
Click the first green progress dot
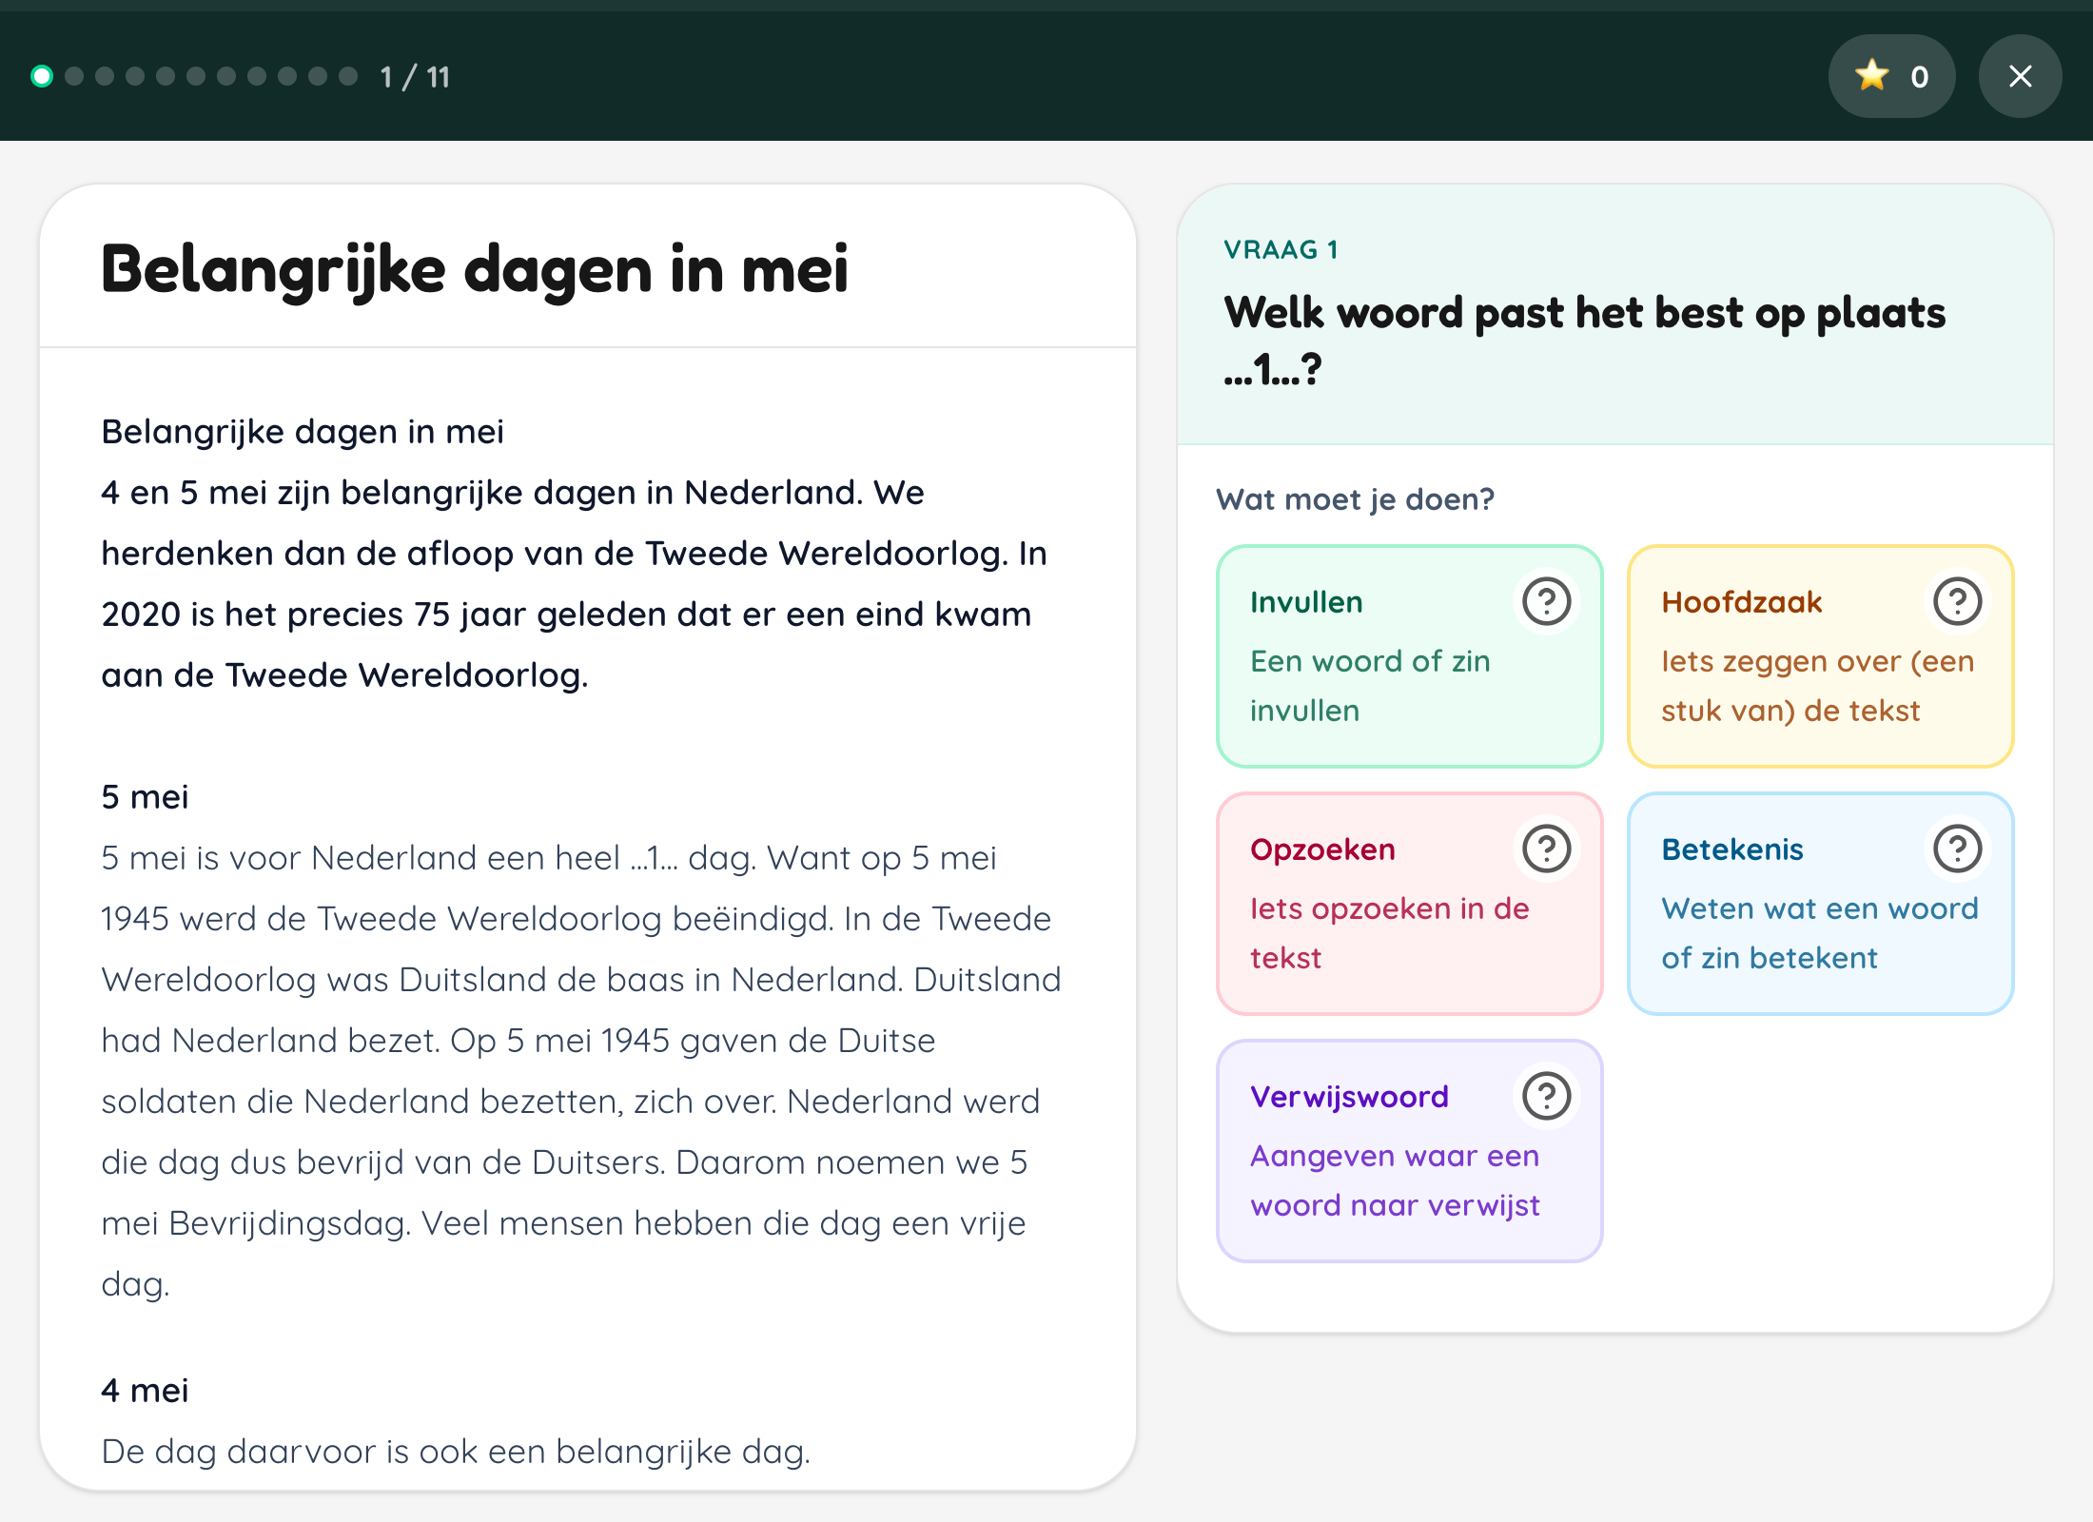point(42,76)
